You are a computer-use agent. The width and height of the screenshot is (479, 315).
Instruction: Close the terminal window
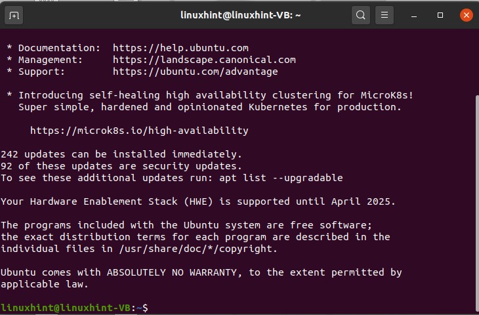click(465, 15)
